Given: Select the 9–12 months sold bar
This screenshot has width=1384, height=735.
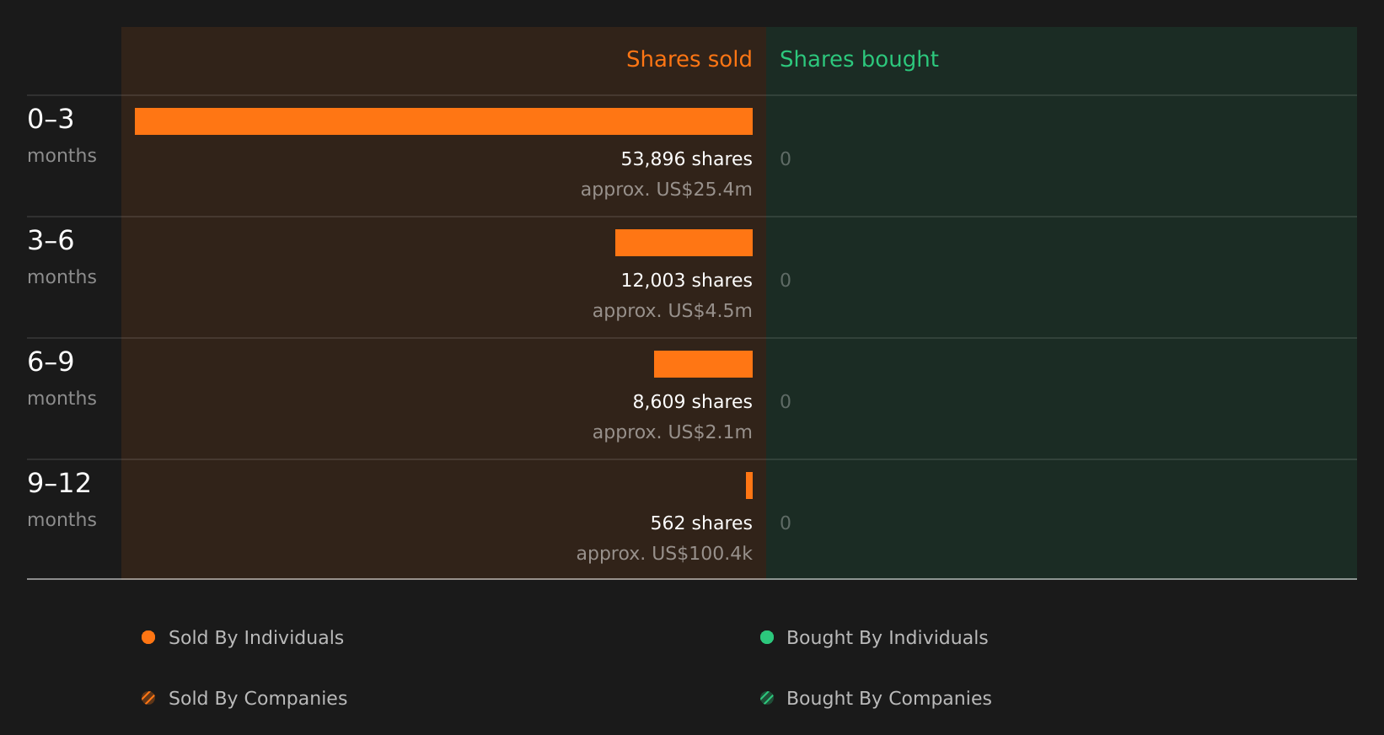Looking at the screenshot, I should [749, 486].
